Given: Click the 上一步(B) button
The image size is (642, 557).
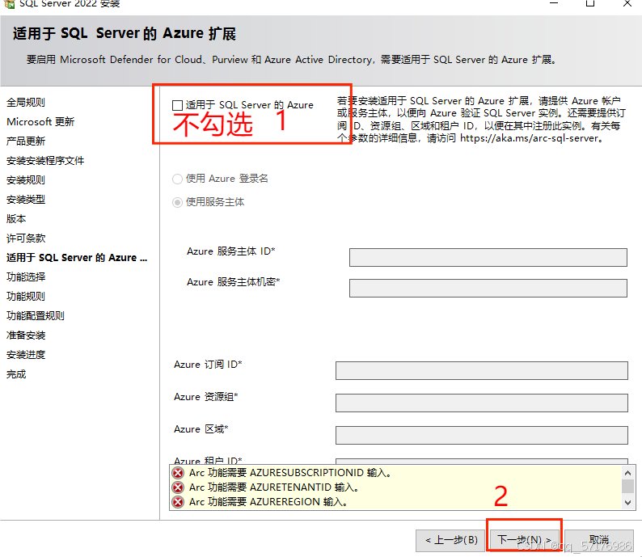Looking at the screenshot, I should [x=451, y=540].
